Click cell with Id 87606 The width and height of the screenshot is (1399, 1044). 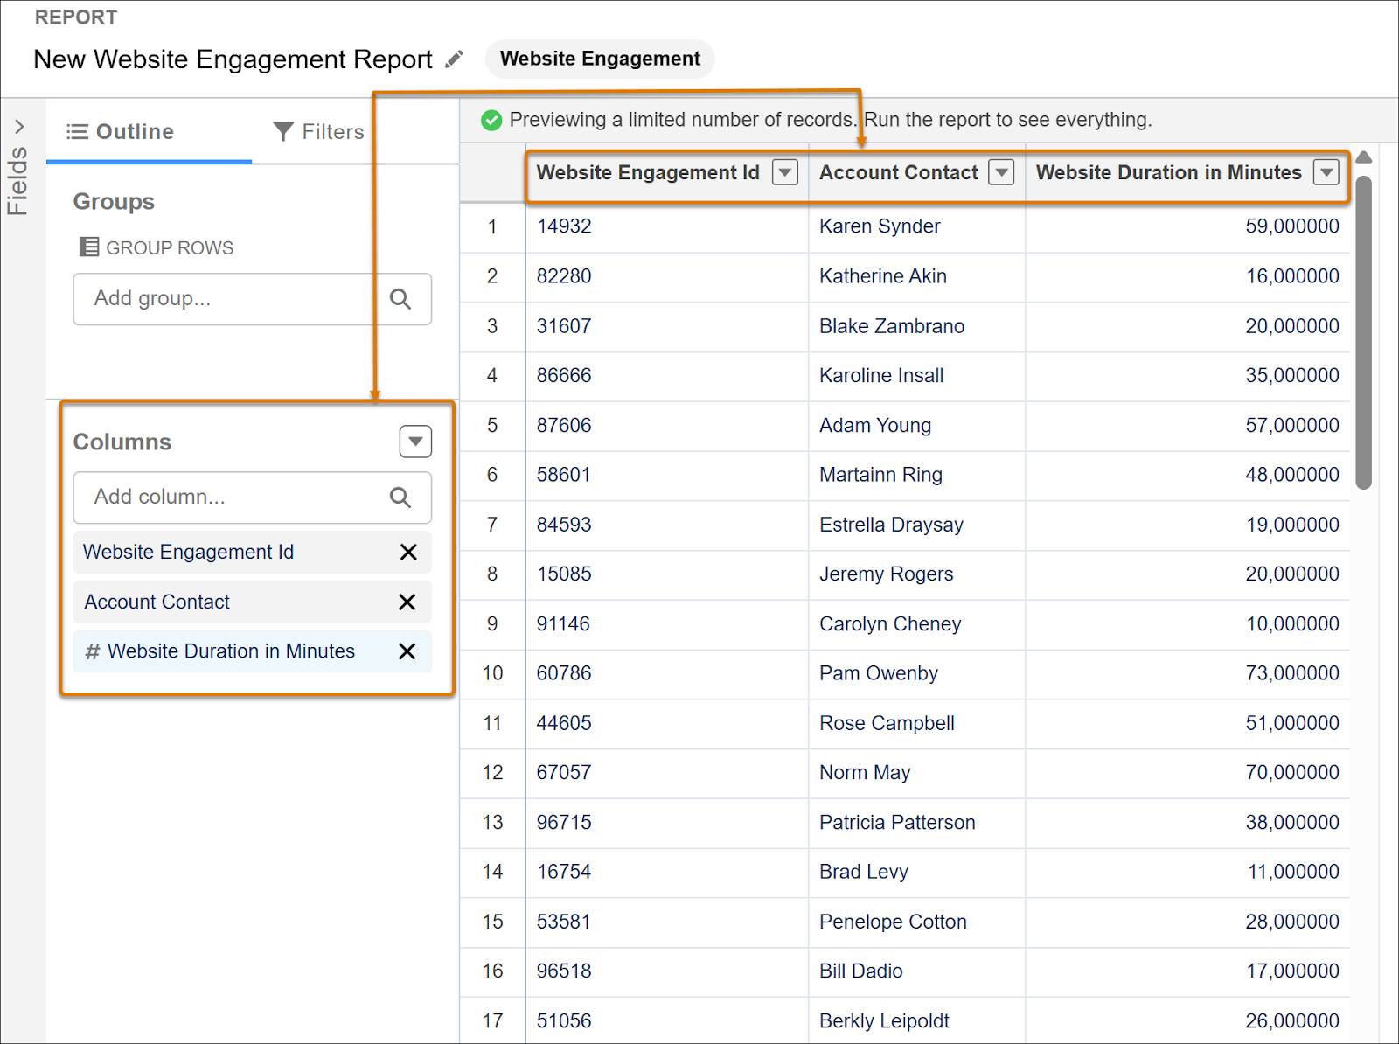point(667,426)
